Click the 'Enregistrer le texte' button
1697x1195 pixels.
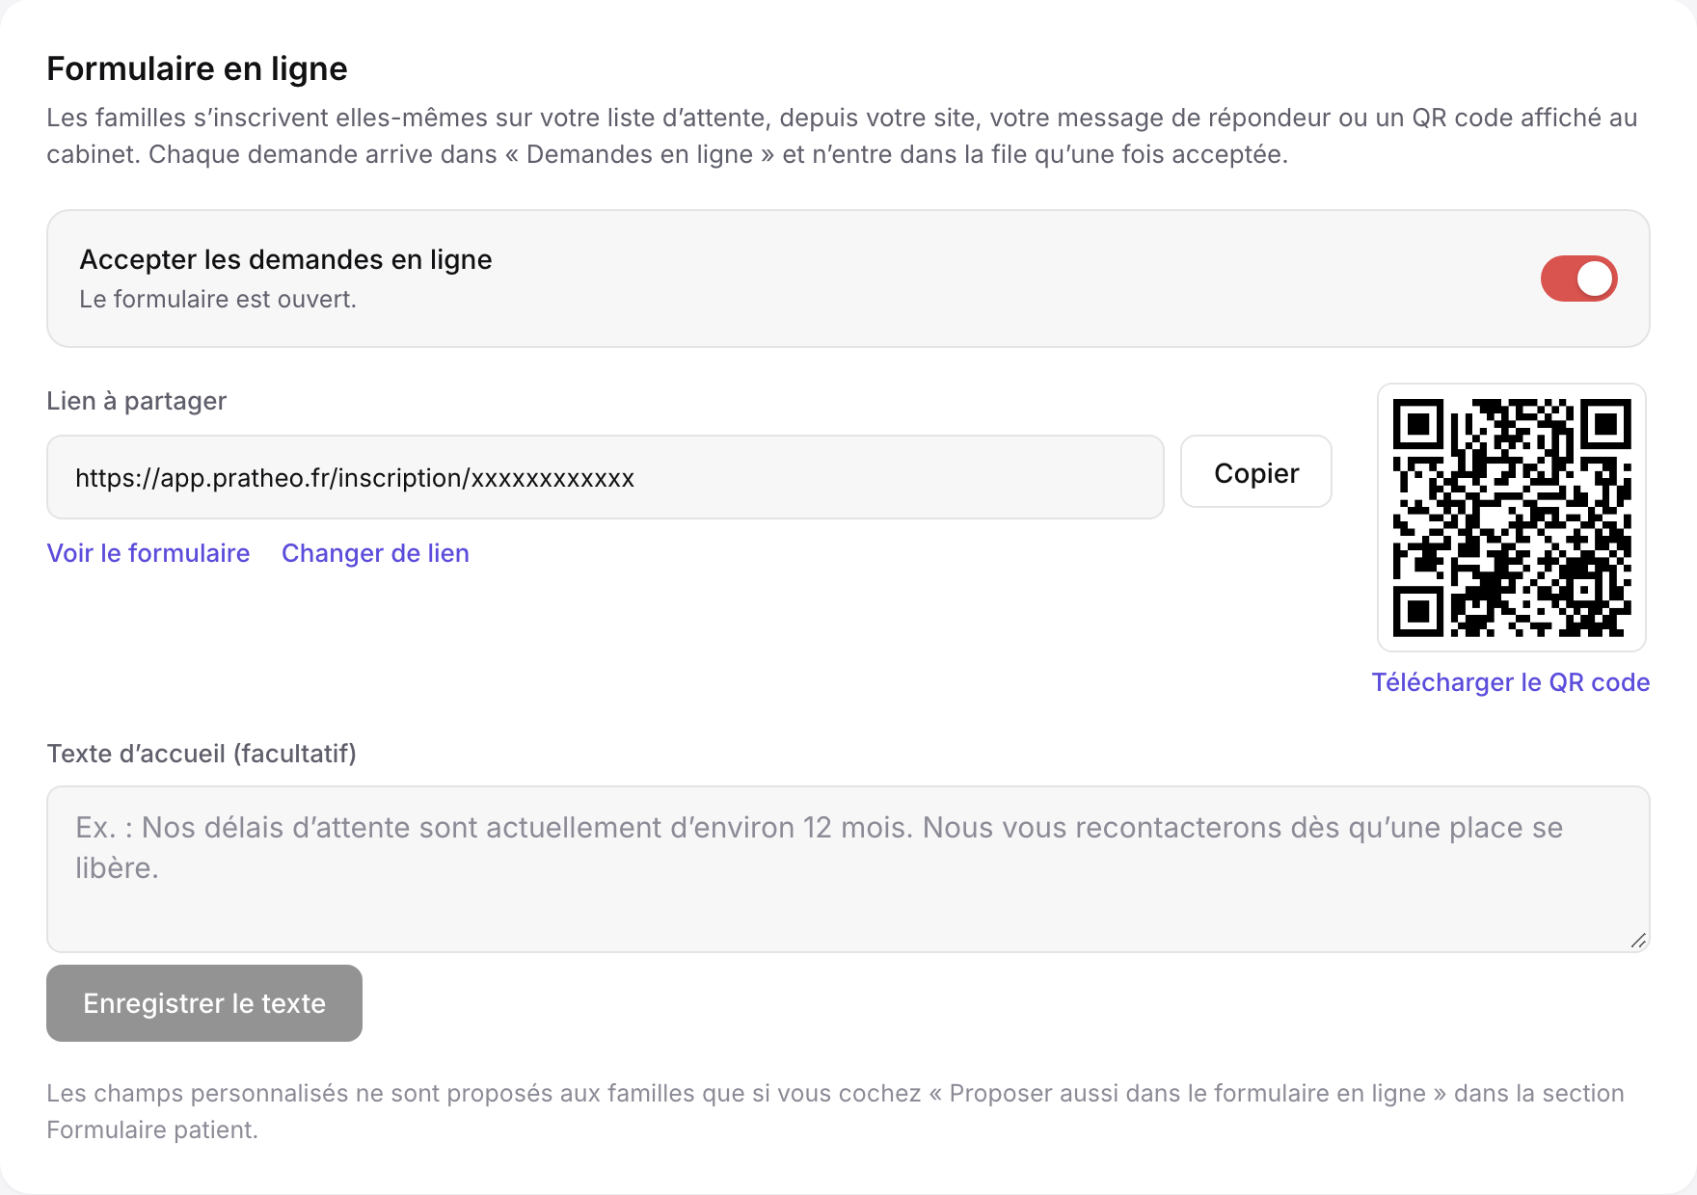coord(204,1003)
